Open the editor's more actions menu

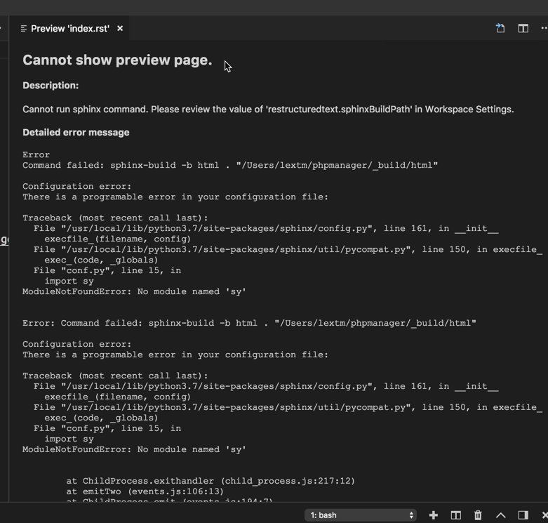[x=544, y=28]
